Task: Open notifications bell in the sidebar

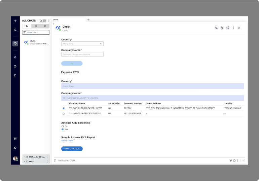Action: coord(15,57)
